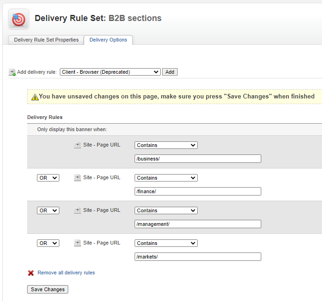322x301 pixels.
Task: Click the red X remove icon
Action: (31, 273)
